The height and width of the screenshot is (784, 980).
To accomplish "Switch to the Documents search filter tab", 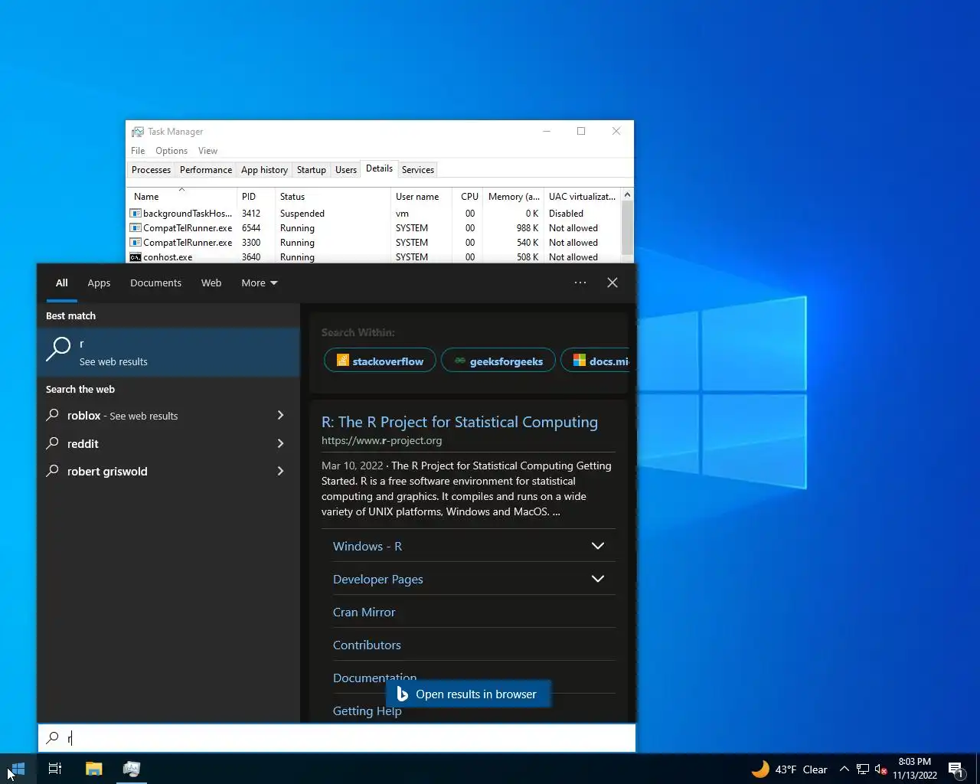I will pyautogui.click(x=156, y=283).
